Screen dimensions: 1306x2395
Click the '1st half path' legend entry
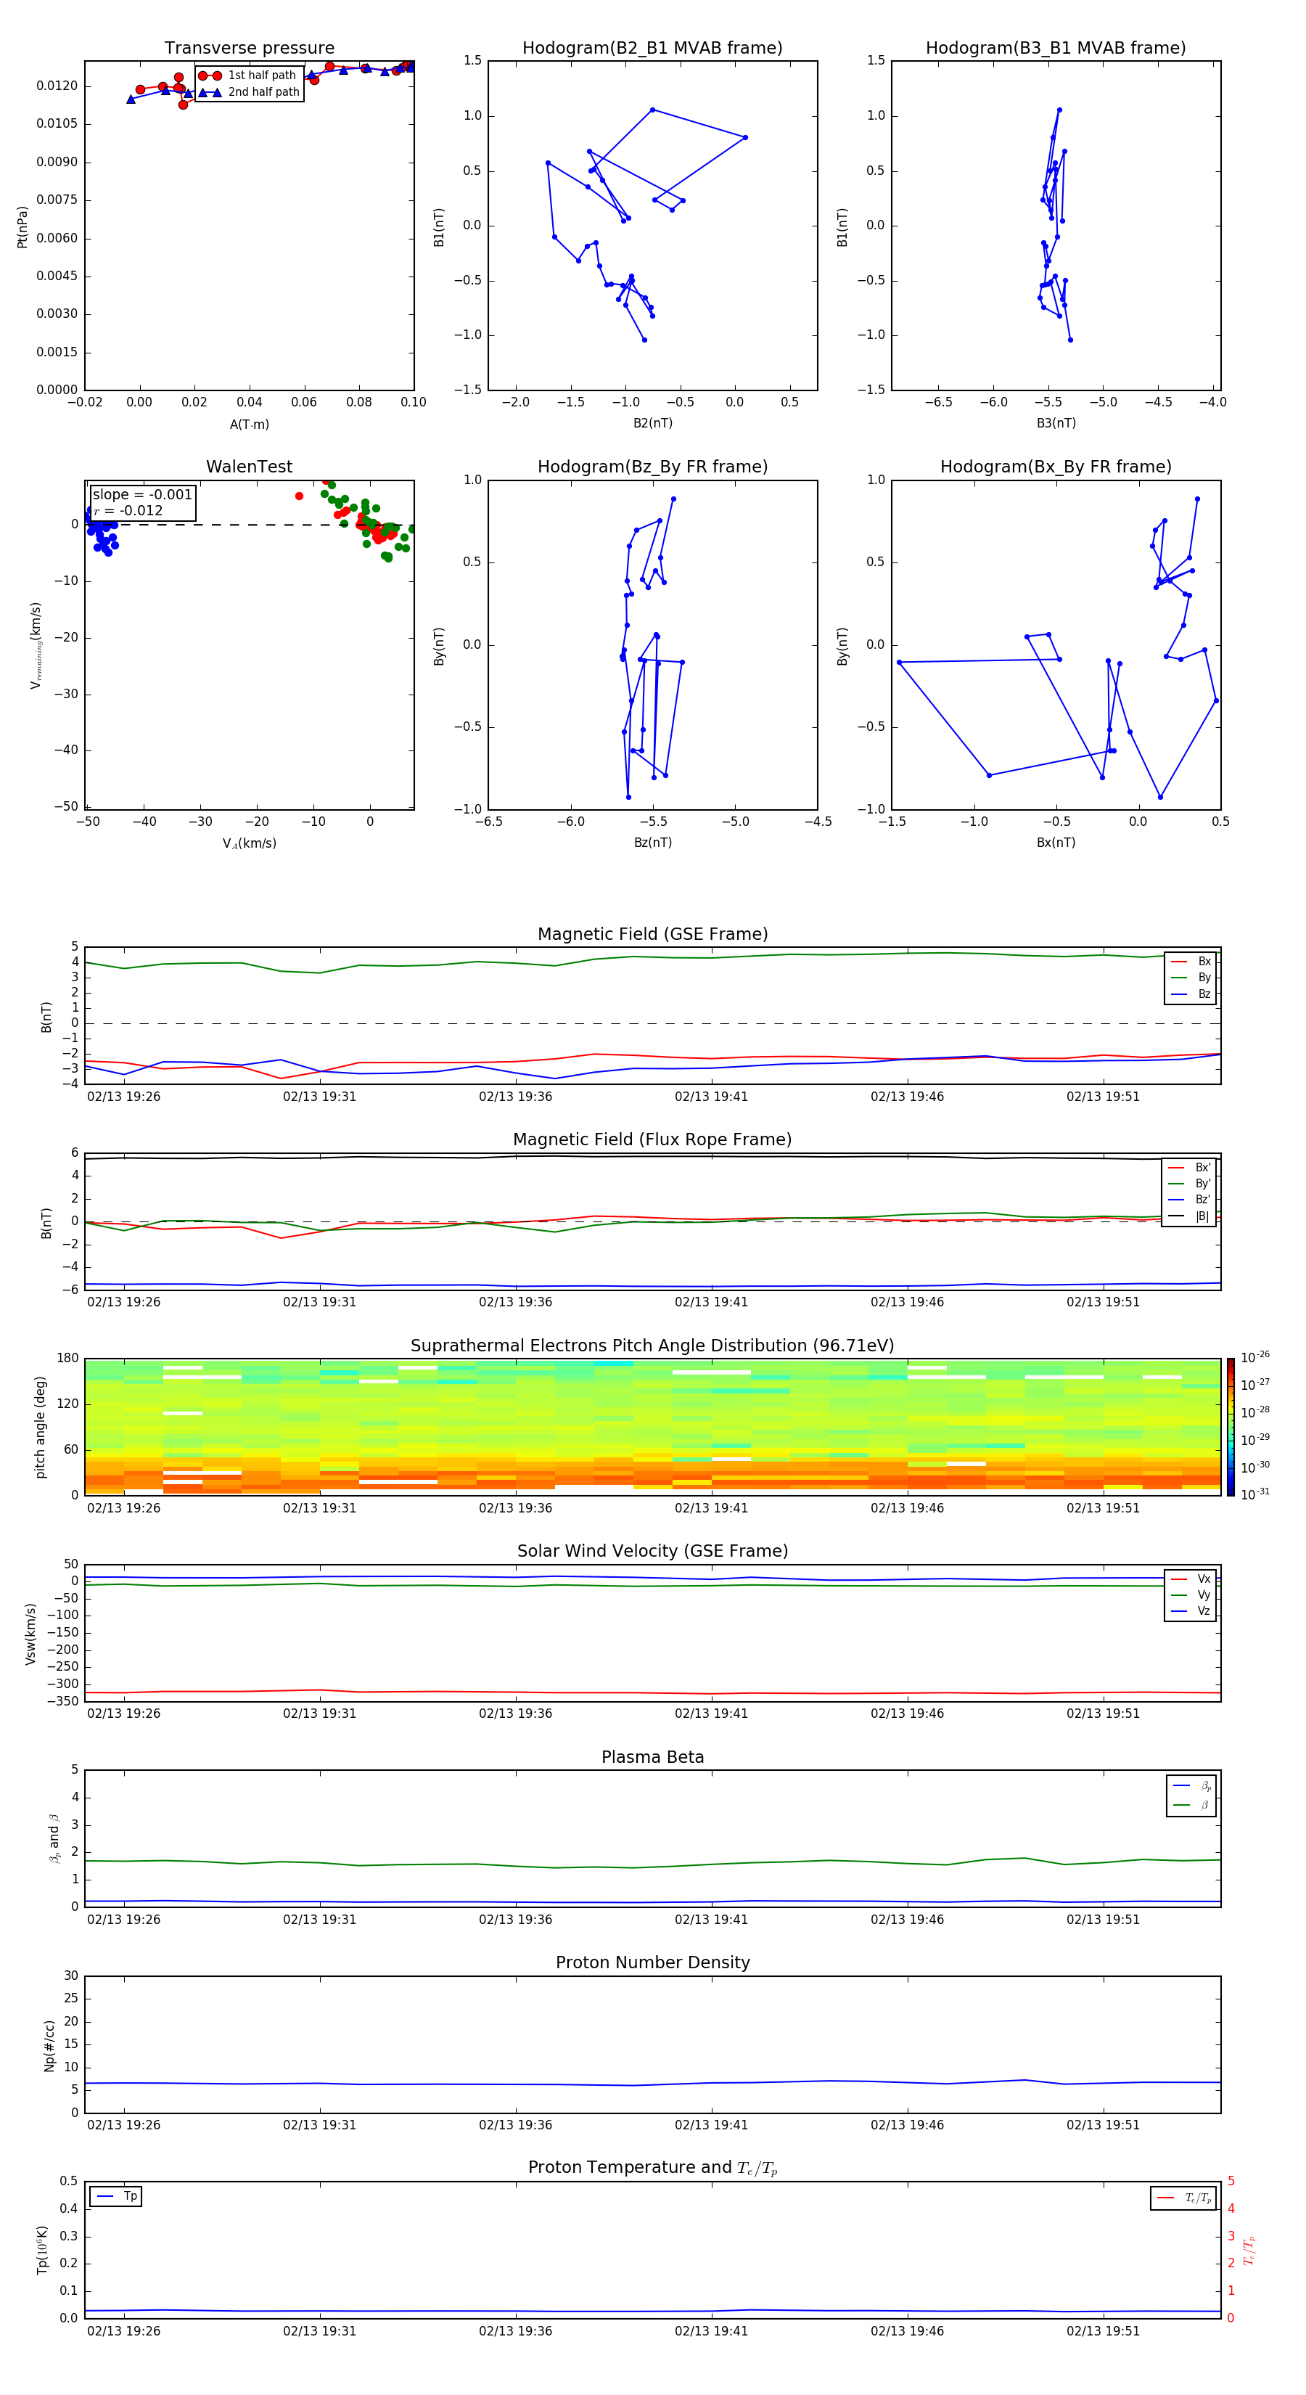(248, 75)
